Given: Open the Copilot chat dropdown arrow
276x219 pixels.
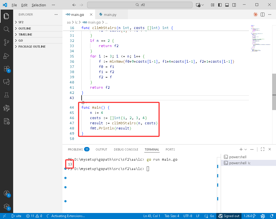Looking at the screenshot, I should coord(203,5).
